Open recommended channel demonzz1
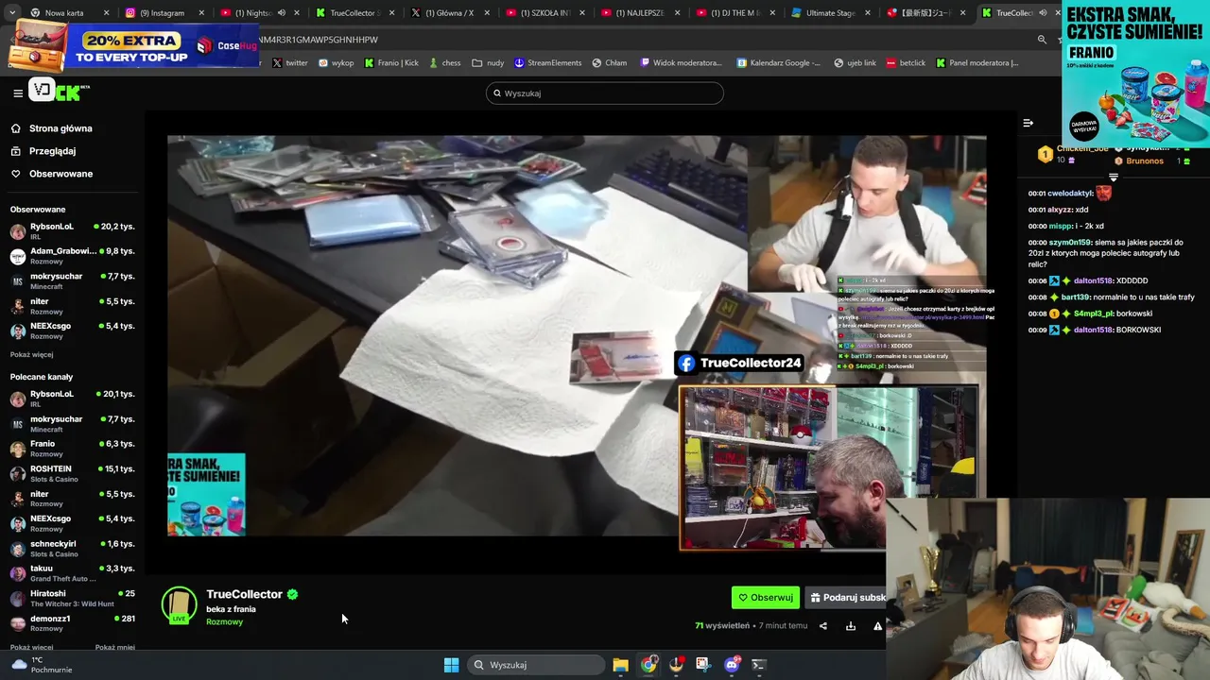The height and width of the screenshot is (680, 1210). click(x=72, y=623)
